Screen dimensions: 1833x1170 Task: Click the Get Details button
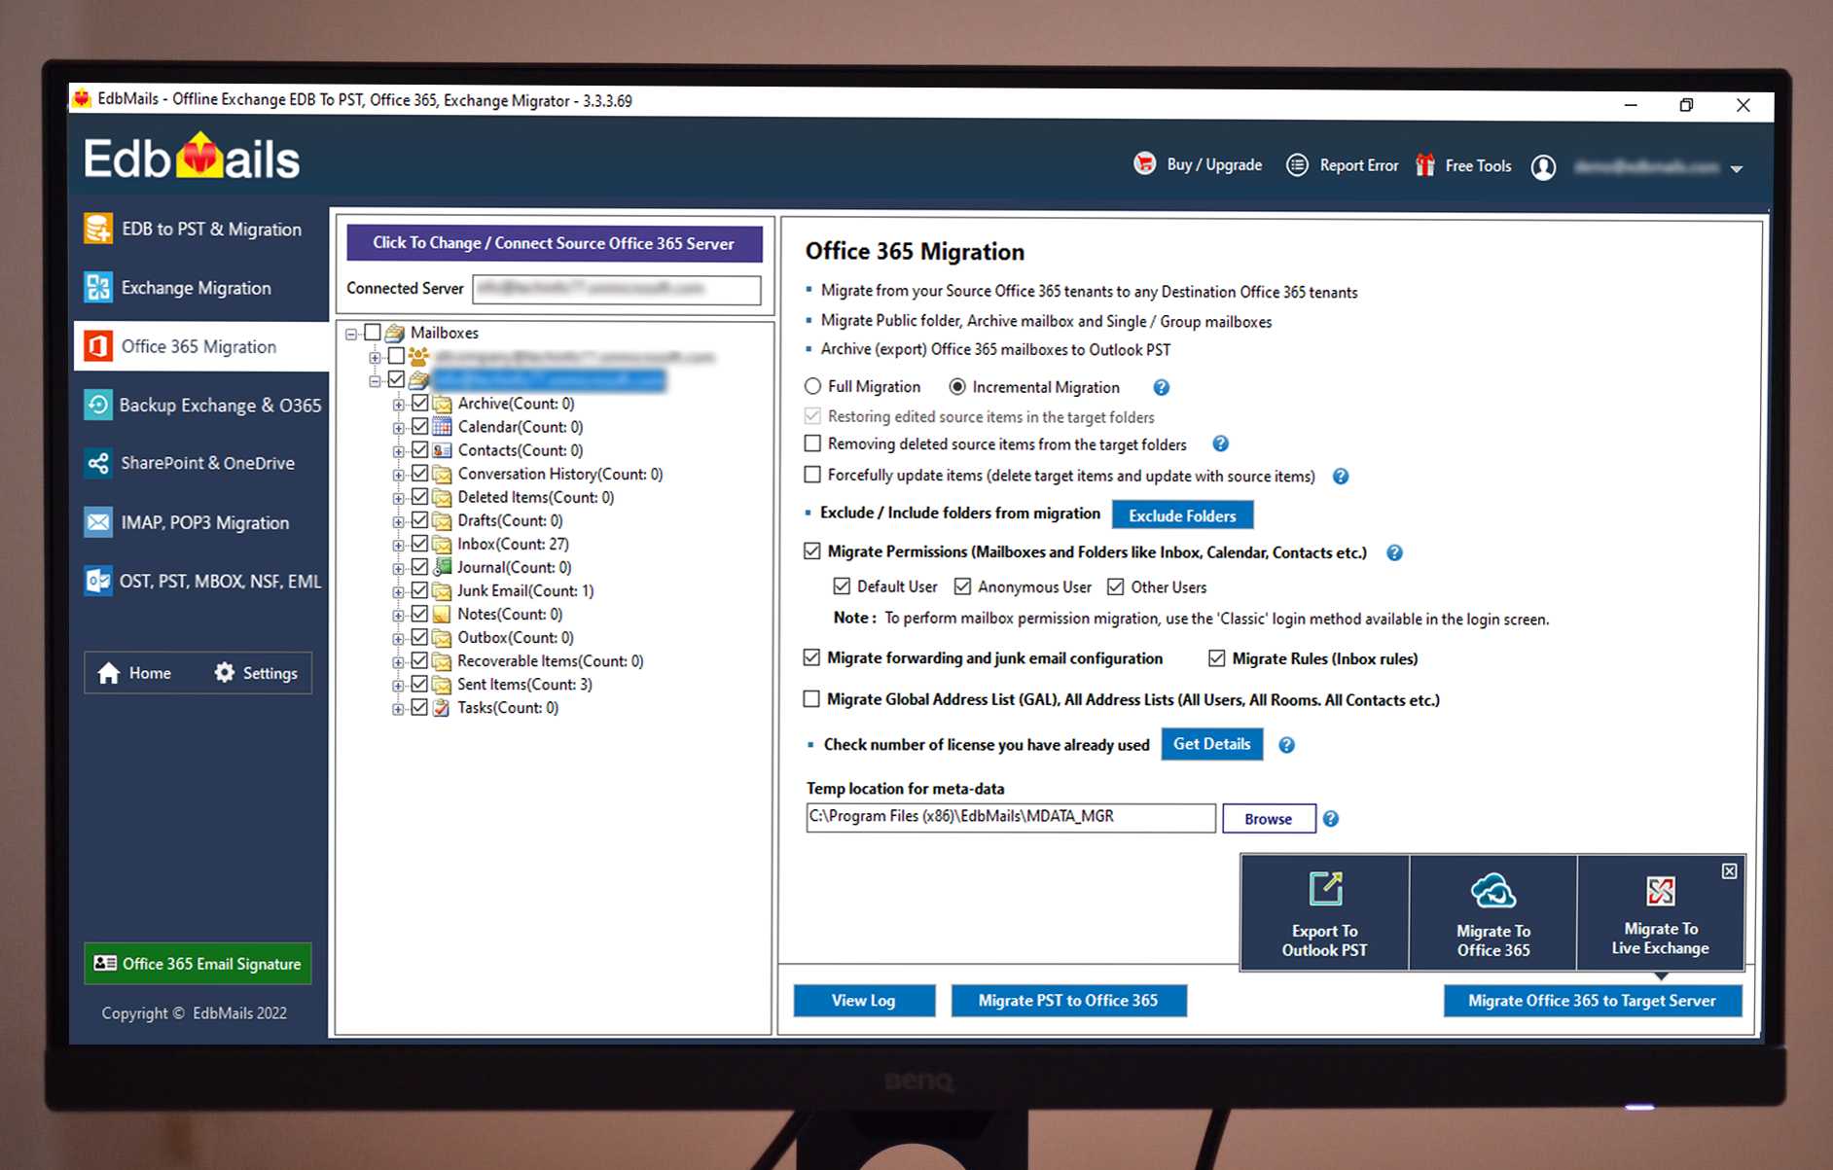click(1212, 744)
